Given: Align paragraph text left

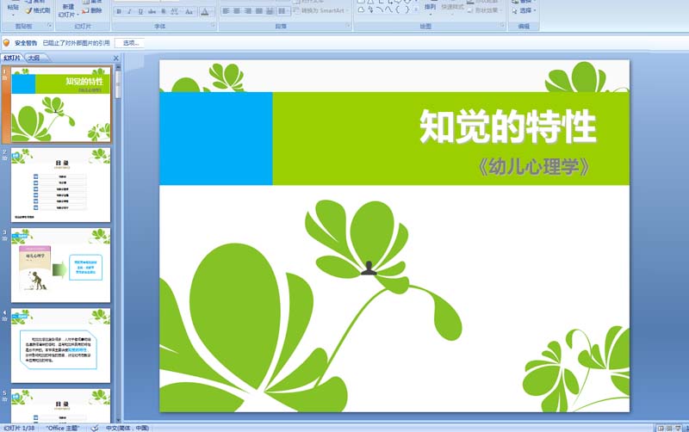Looking at the screenshot, I should click(226, 11).
